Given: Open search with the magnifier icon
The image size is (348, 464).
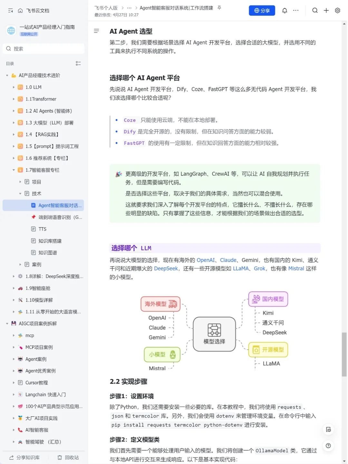Looking at the screenshot, I should pyautogui.click(x=315, y=11).
